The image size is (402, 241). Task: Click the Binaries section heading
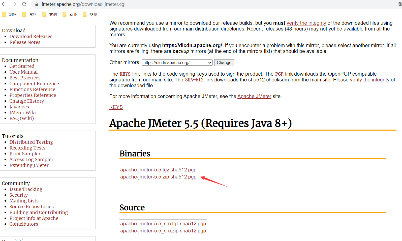(135, 154)
